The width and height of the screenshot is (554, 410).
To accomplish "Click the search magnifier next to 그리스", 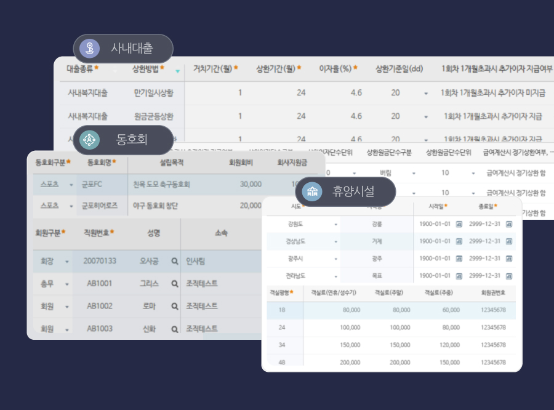I will click(175, 284).
